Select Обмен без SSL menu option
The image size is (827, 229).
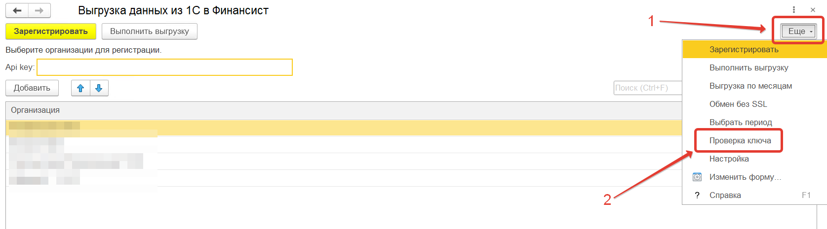click(738, 104)
